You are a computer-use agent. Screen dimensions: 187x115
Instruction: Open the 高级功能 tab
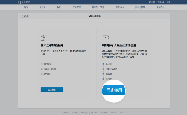119,7
